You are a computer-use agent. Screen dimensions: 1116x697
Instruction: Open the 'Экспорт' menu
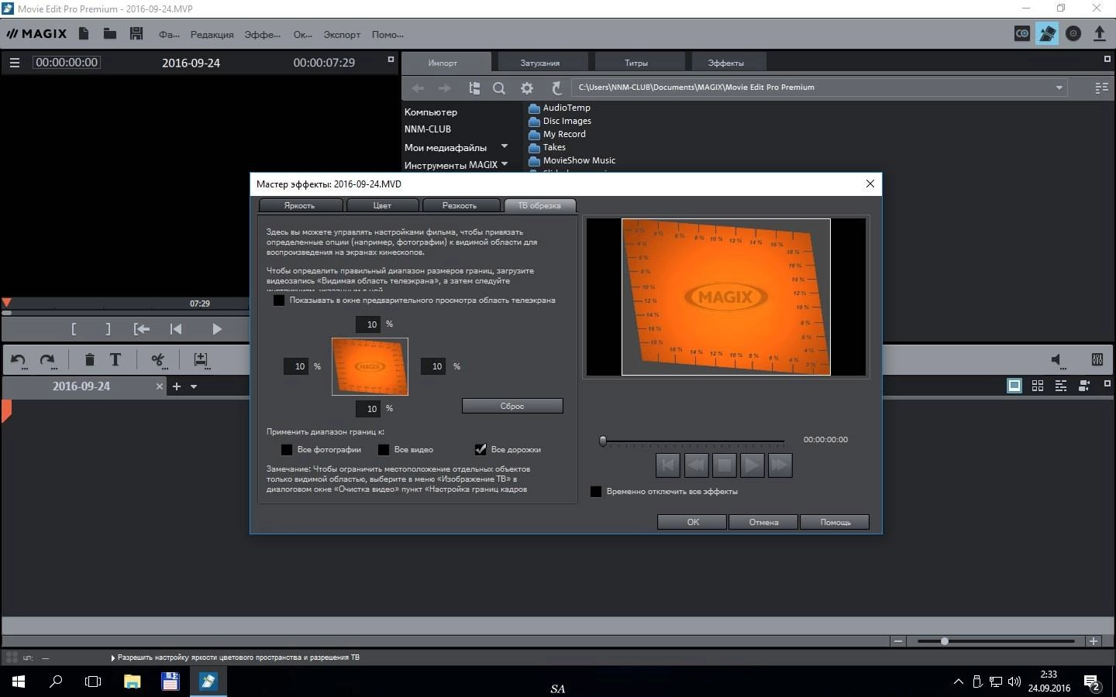(342, 35)
